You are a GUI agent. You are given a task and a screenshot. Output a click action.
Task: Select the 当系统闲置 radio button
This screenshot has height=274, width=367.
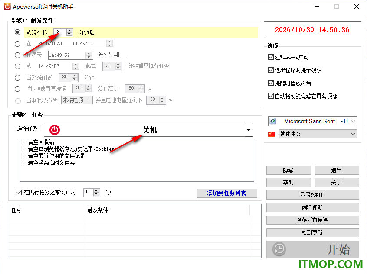point(17,77)
